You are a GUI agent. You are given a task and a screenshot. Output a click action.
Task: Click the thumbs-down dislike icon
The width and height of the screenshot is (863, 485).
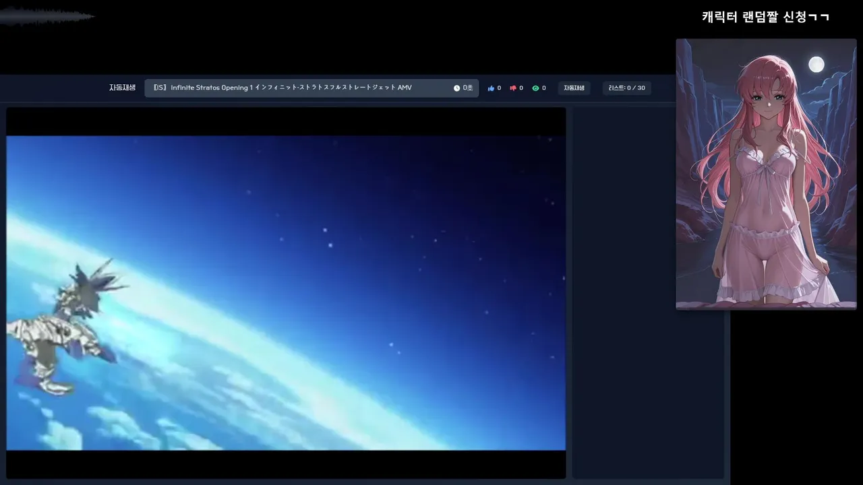513,88
